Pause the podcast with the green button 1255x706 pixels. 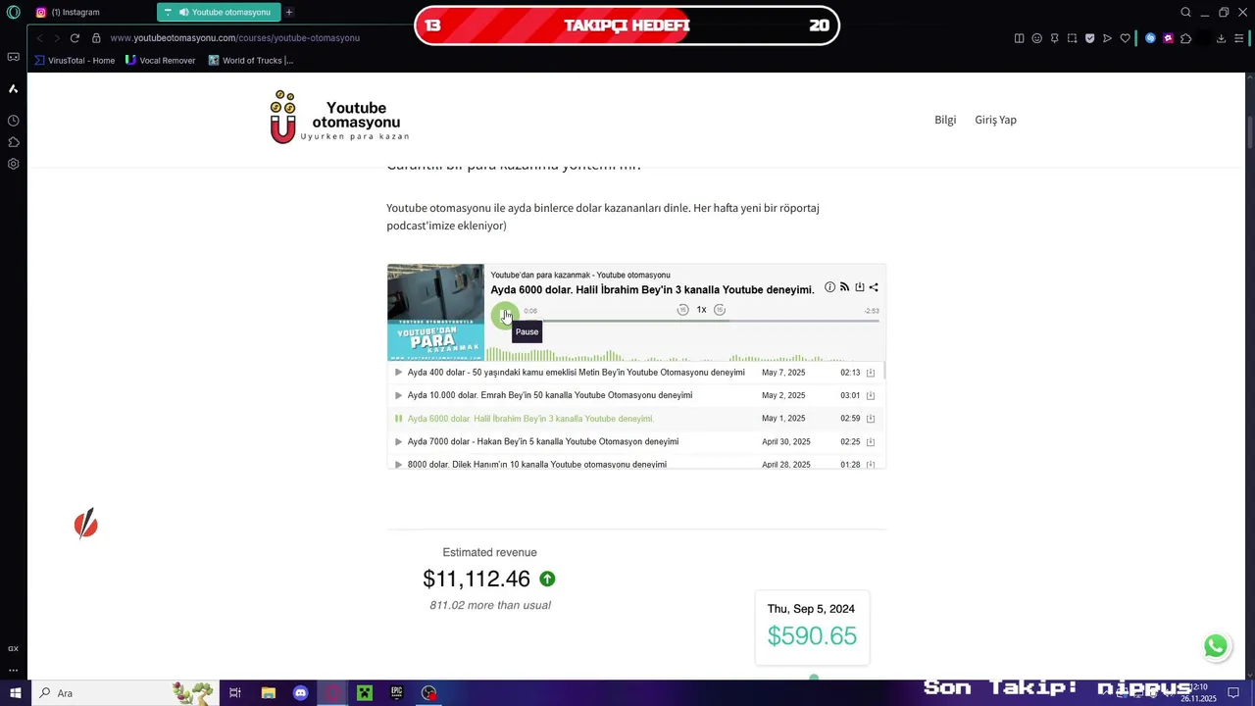[504, 315]
